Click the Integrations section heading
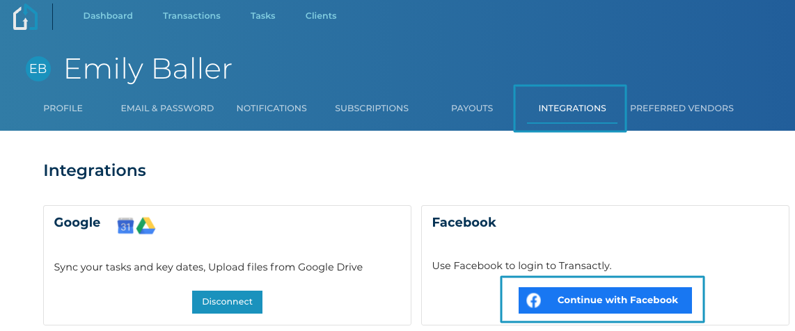The width and height of the screenshot is (795, 331). [95, 170]
